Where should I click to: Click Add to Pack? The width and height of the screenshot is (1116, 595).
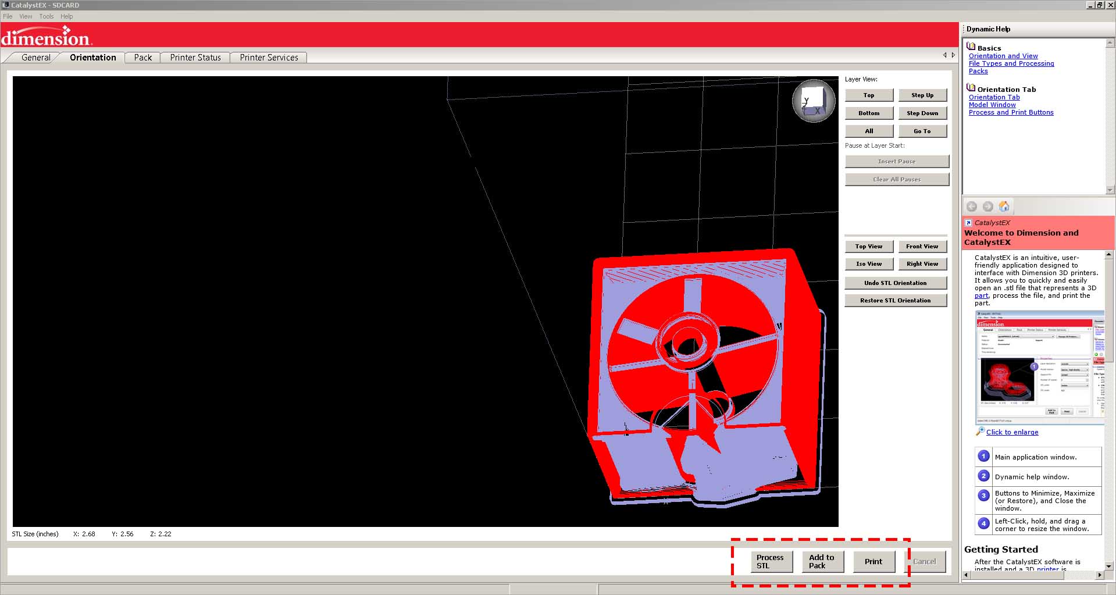pos(822,562)
